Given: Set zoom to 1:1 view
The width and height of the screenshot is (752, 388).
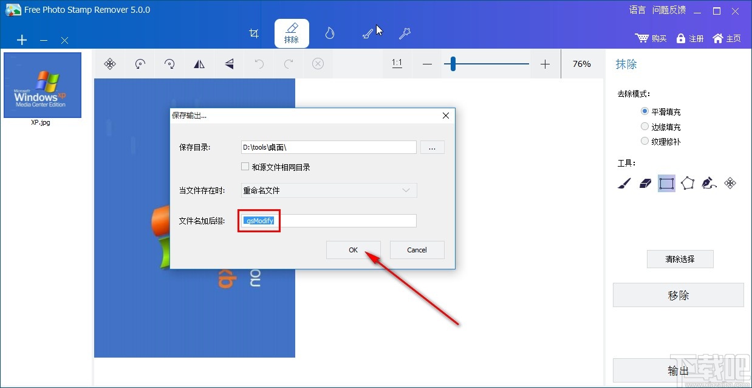Looking at the screenshot, I should pyautogui.click(x=397, y=63).
